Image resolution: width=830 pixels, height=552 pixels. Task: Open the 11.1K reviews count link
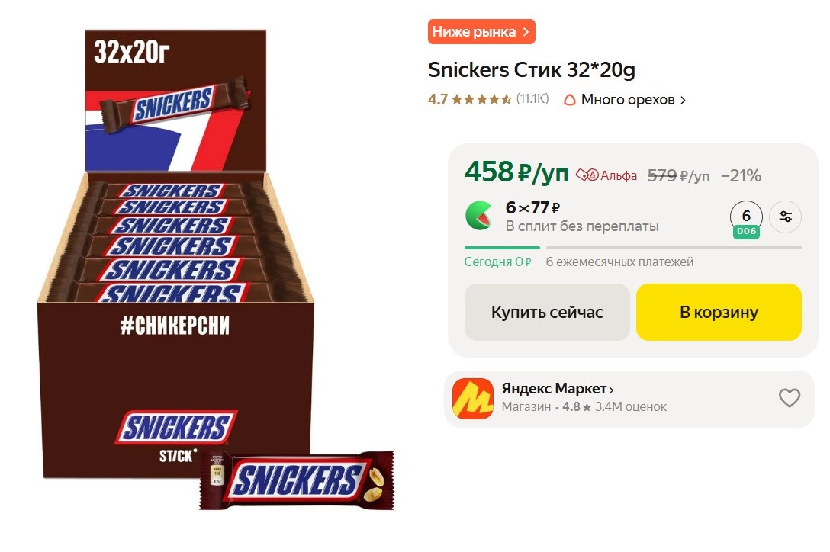click(x=532, y=99)
